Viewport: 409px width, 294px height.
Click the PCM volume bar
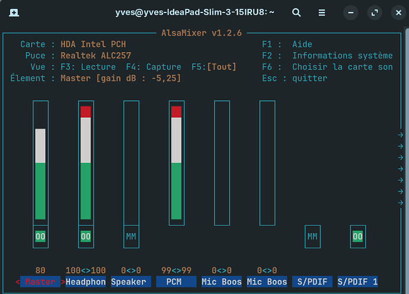[177, 163]
